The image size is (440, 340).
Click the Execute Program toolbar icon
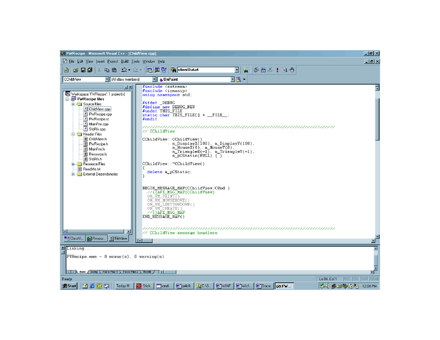(277, 70)
